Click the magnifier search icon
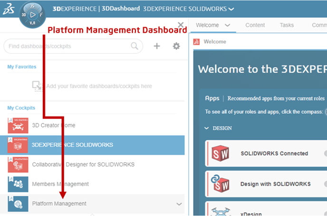Screen dimensions: 327x216 tap(135, 46)
